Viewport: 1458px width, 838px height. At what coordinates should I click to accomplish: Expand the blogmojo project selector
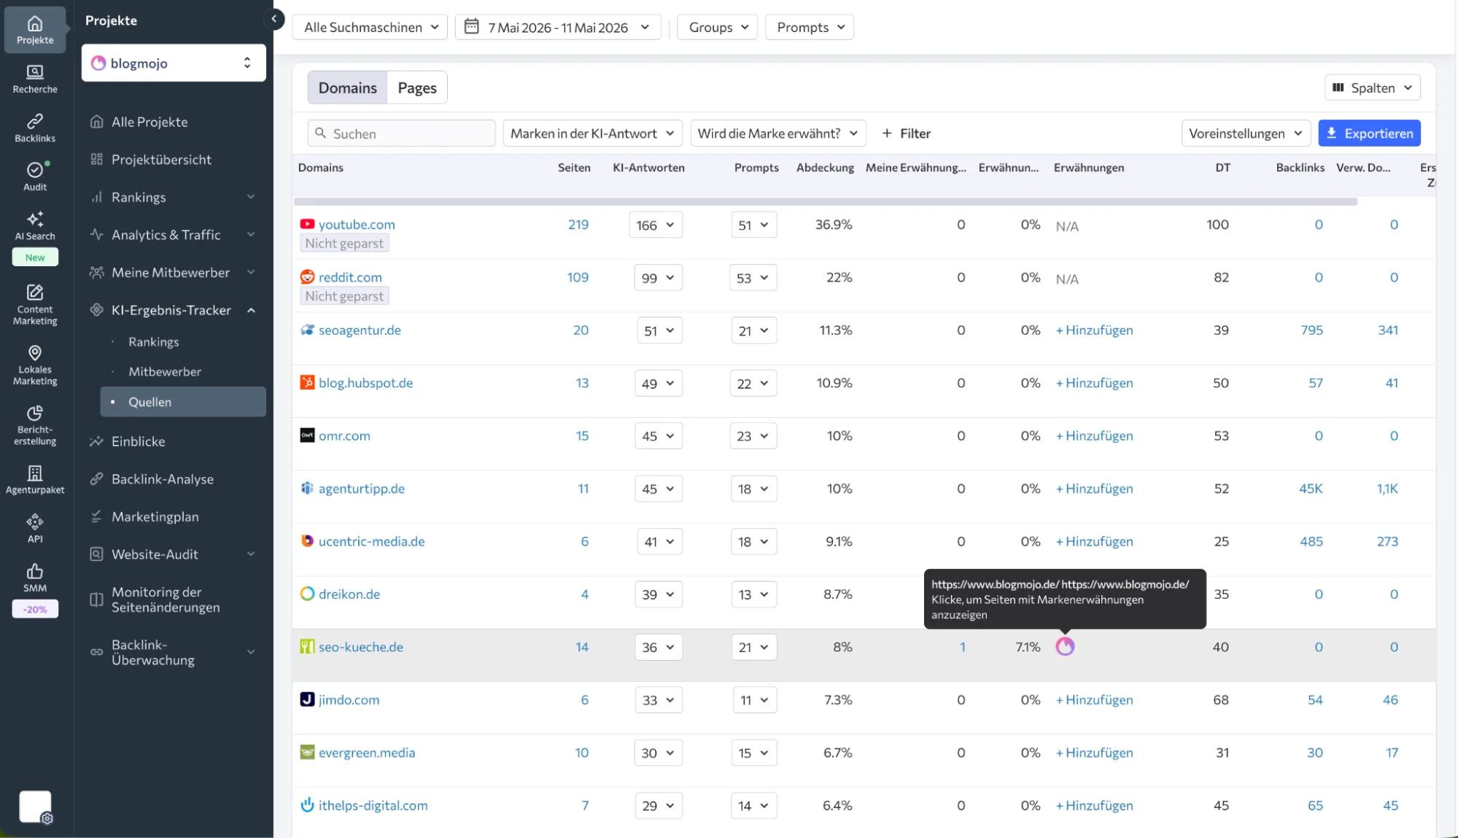pyautogui.click(x=174, y=63)
